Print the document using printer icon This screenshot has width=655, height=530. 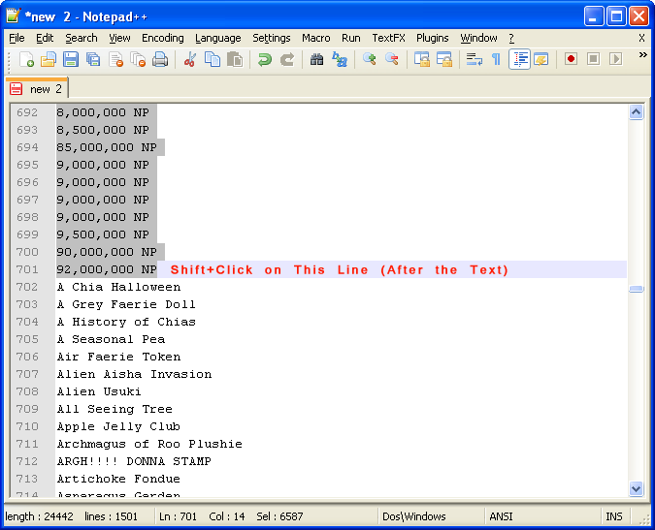(160, 59)
